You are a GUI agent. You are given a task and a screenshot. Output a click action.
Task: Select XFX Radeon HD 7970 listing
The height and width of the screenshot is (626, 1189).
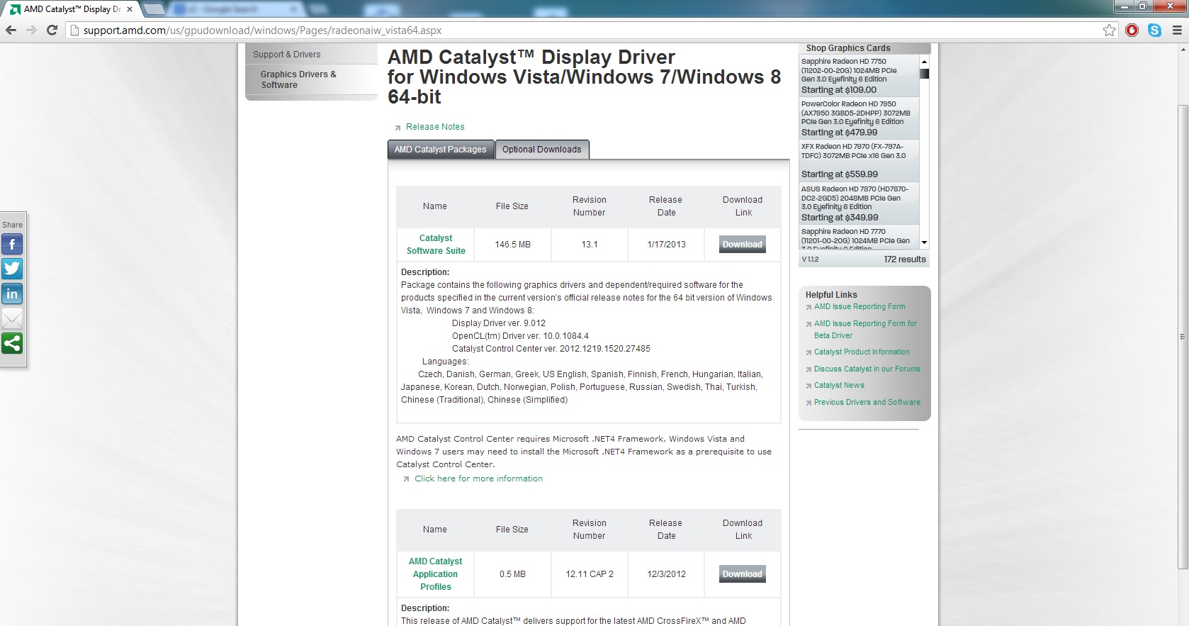tap(859, 160)
